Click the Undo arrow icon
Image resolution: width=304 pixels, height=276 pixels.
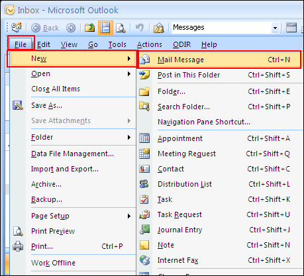140,28
